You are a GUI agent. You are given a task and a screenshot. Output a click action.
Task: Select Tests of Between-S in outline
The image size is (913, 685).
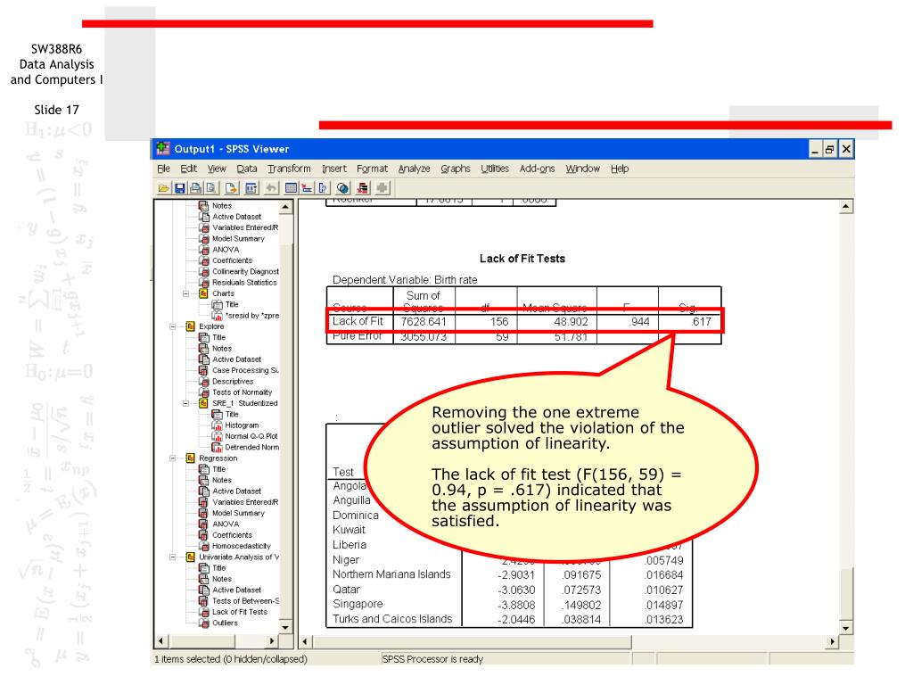[x=245, y=601]
